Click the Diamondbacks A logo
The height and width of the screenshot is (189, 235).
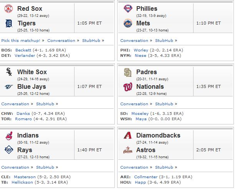click(x=128, y=135)
